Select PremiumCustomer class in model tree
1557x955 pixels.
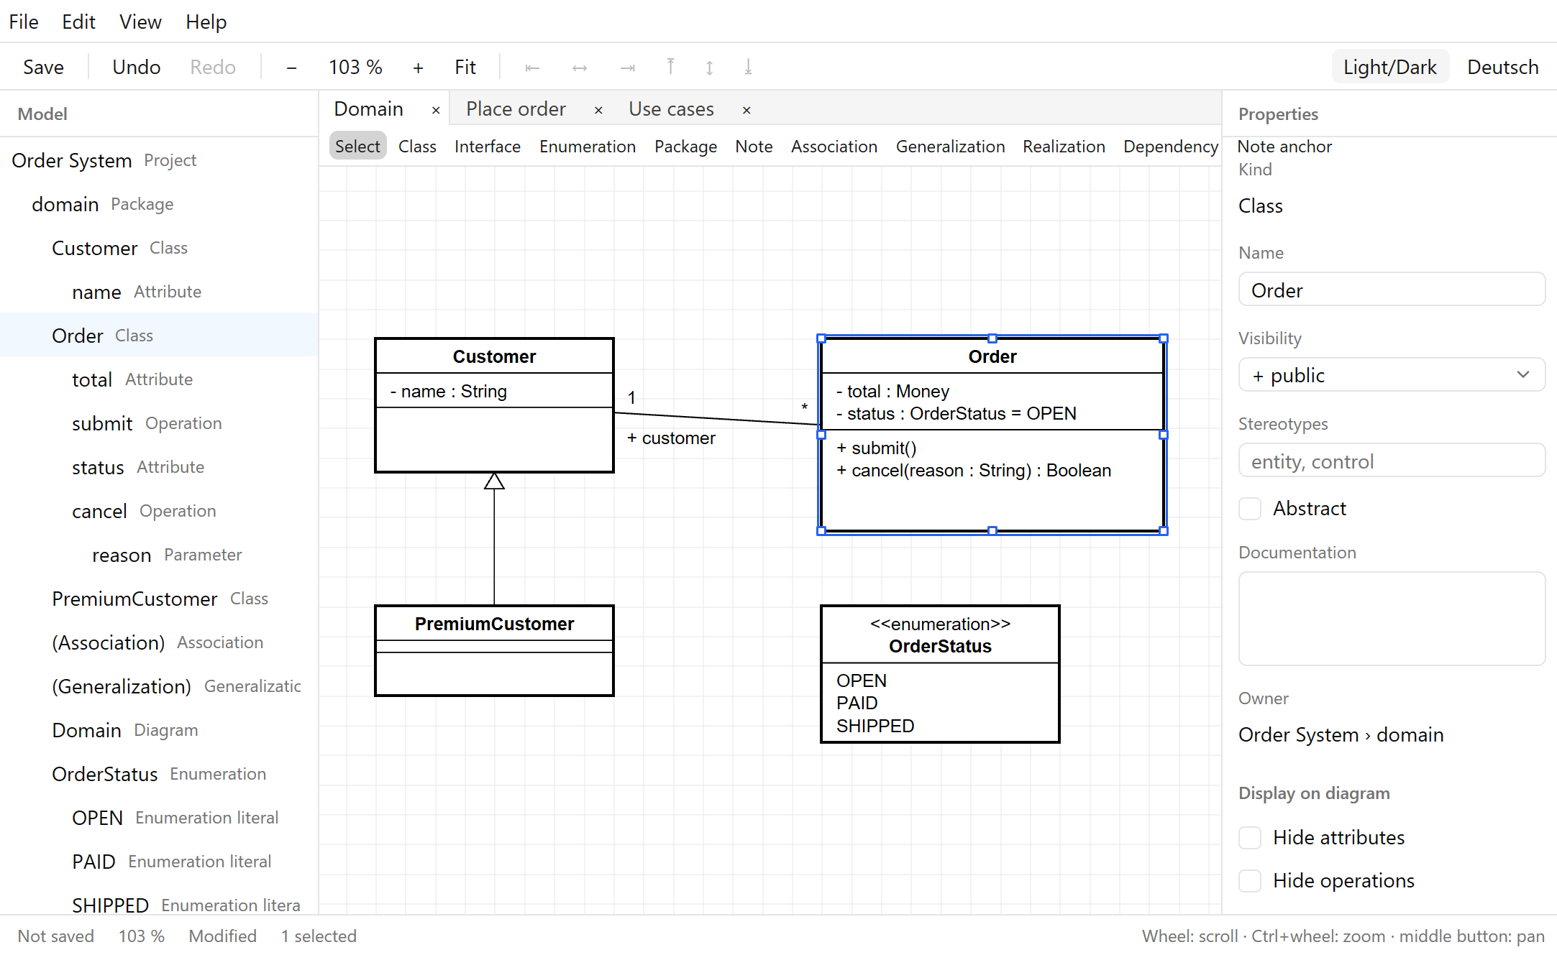[160, 599]
